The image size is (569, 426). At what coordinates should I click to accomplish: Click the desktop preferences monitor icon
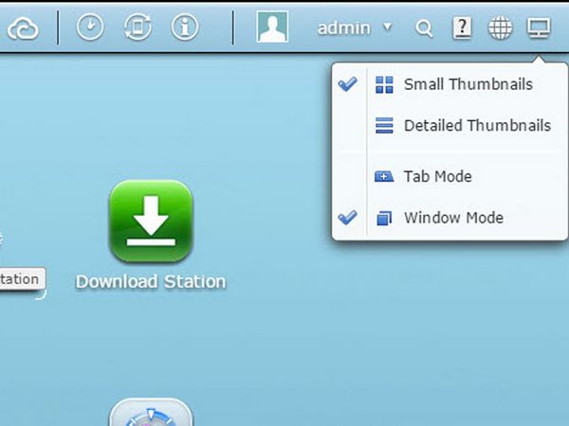pos(539,27)
